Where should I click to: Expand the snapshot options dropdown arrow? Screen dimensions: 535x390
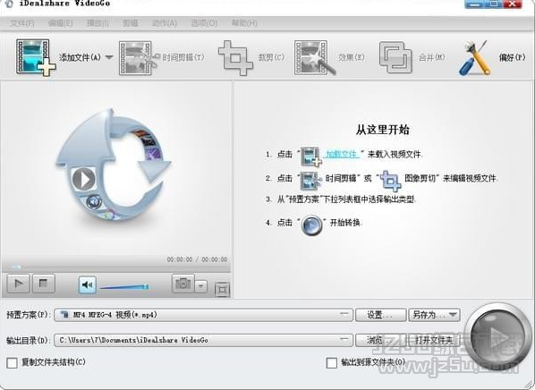(x=201, y=286)
